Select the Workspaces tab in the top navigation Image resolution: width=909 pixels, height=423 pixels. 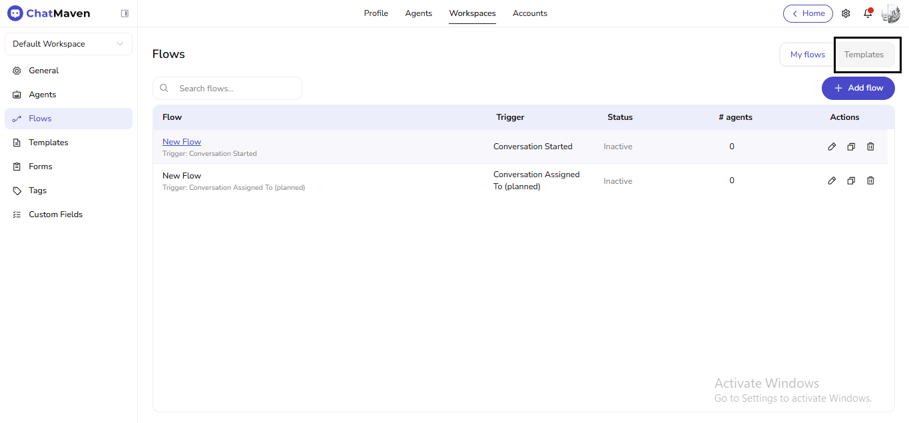(x=472, y=13)
